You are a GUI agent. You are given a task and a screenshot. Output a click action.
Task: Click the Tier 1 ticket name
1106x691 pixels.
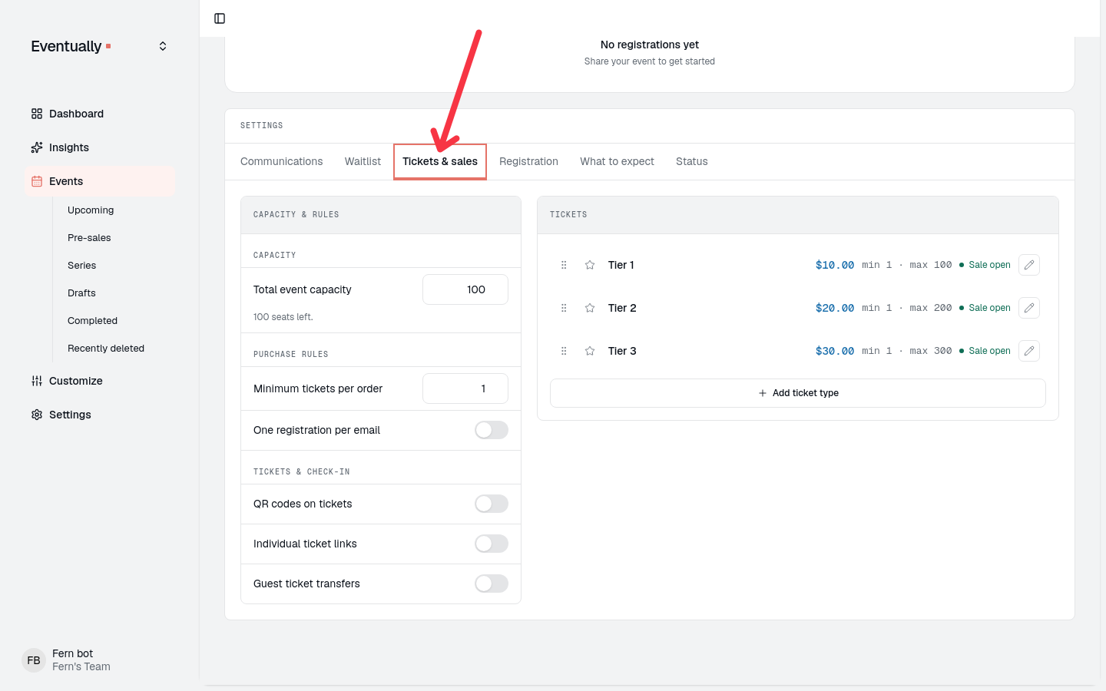[621, 265]
